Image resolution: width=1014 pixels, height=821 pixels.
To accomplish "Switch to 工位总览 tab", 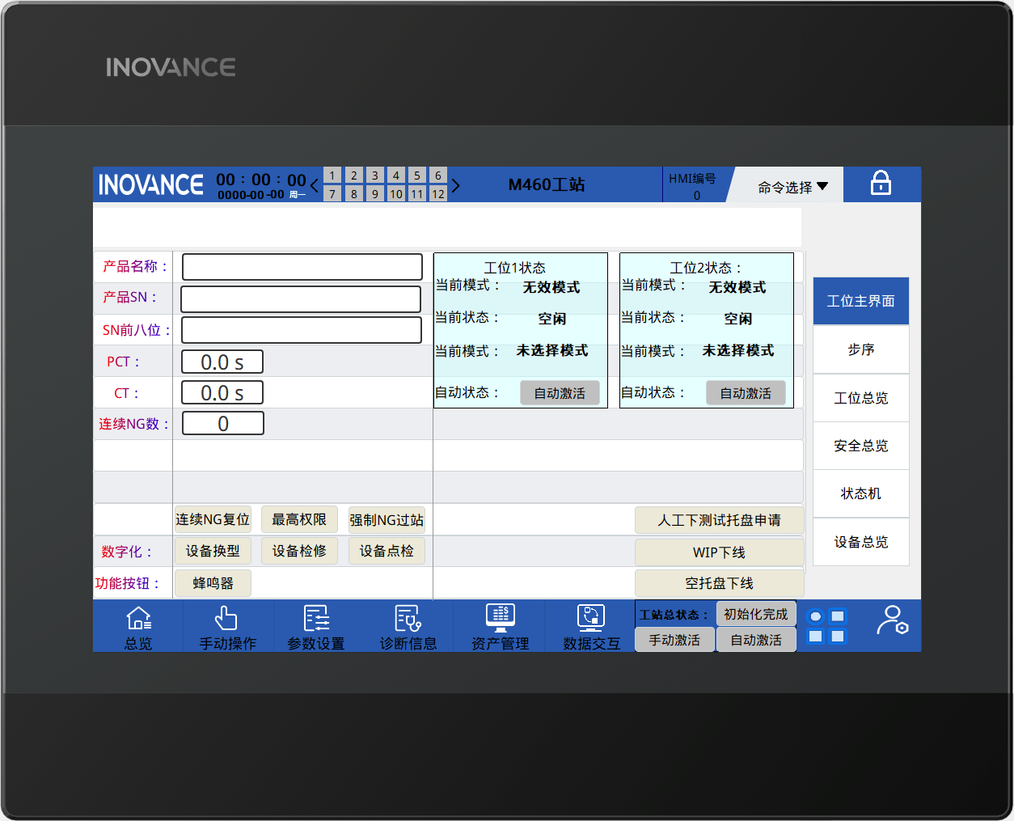I will 861,398.
